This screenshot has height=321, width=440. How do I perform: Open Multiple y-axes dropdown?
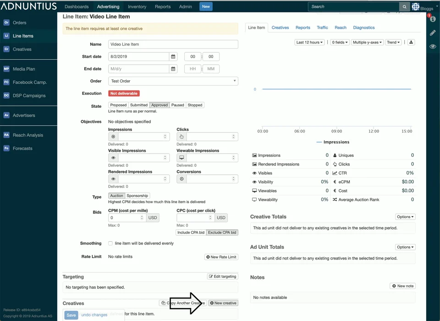(x=367, y=42)
